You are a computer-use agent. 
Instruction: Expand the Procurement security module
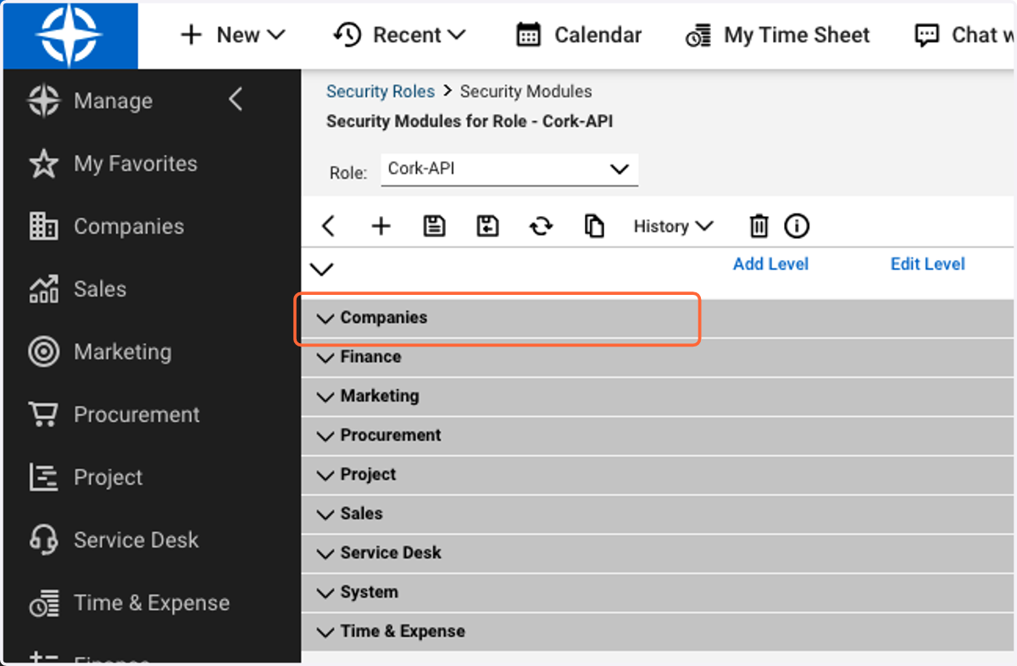click(325, 436)
